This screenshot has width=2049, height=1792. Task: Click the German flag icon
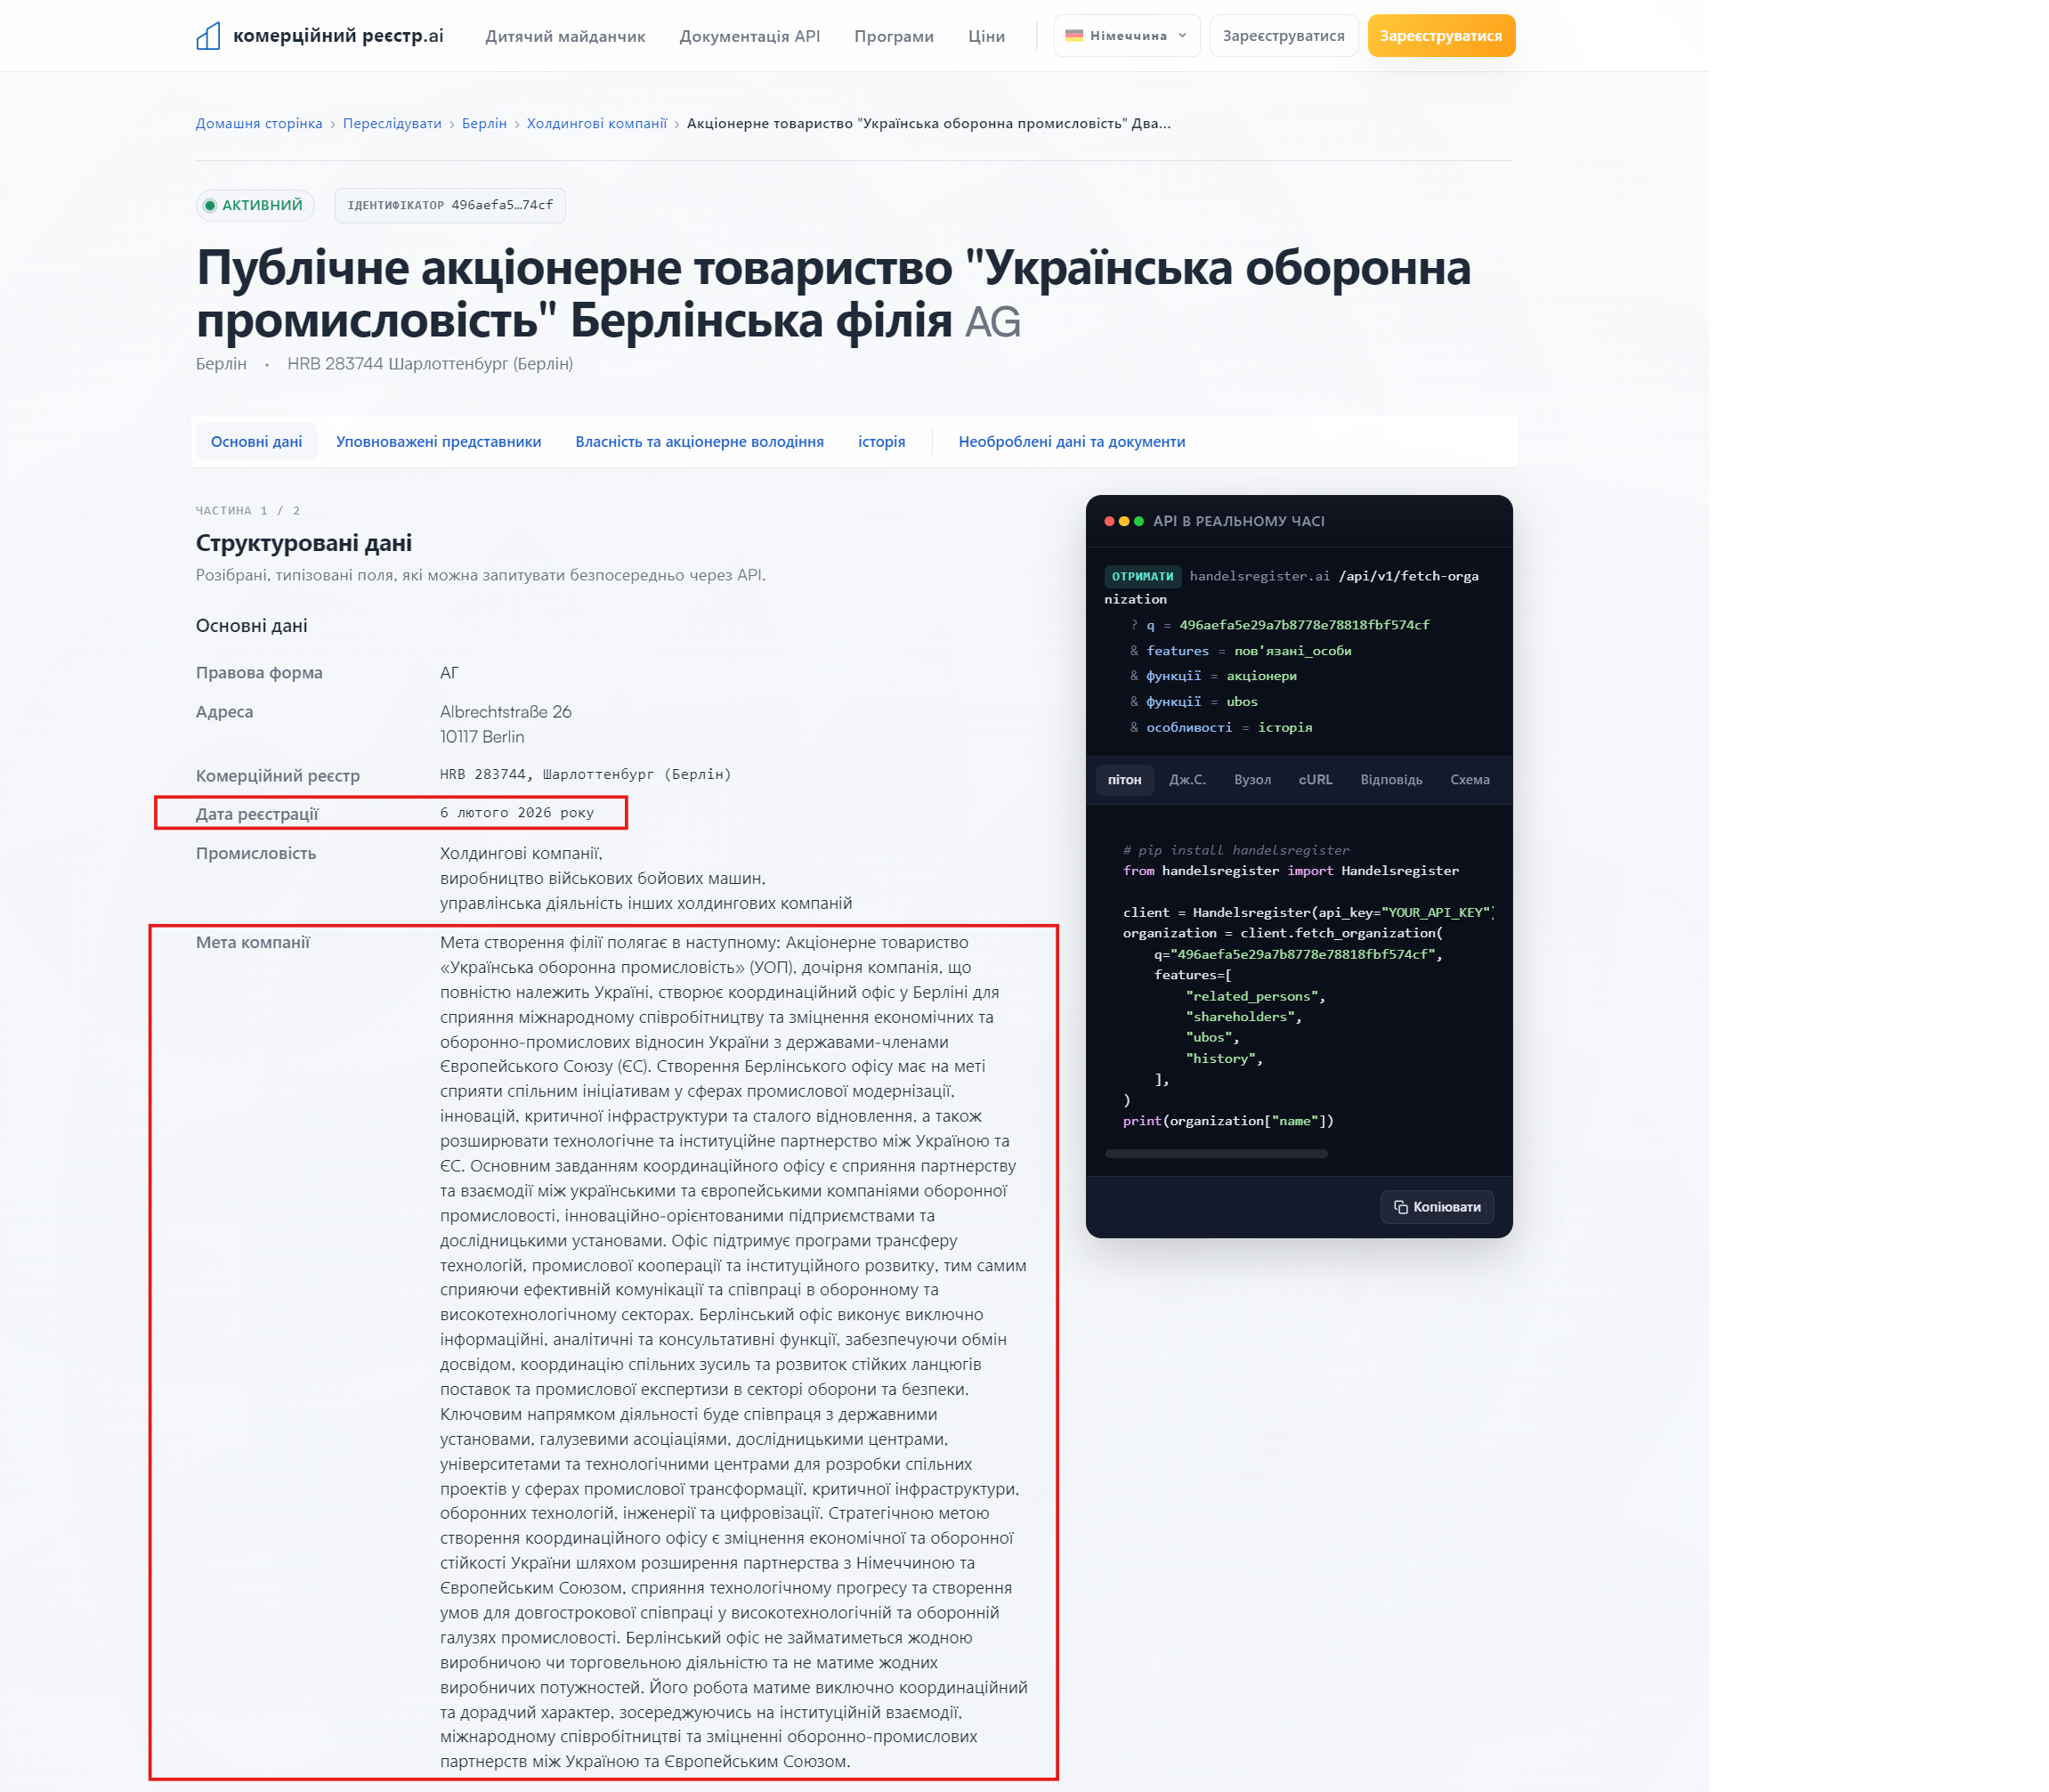(x=1074, y=35)
